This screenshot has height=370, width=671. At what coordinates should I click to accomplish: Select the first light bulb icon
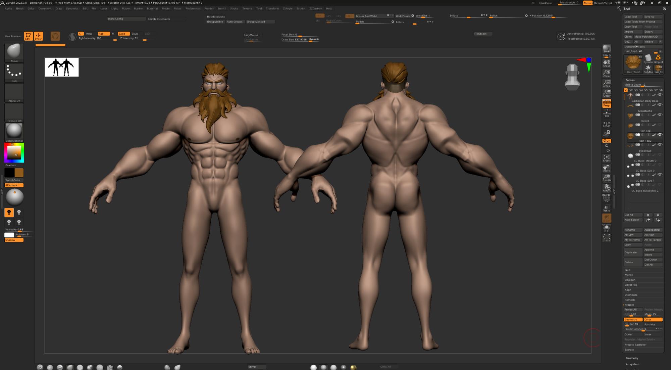point(9,212)
